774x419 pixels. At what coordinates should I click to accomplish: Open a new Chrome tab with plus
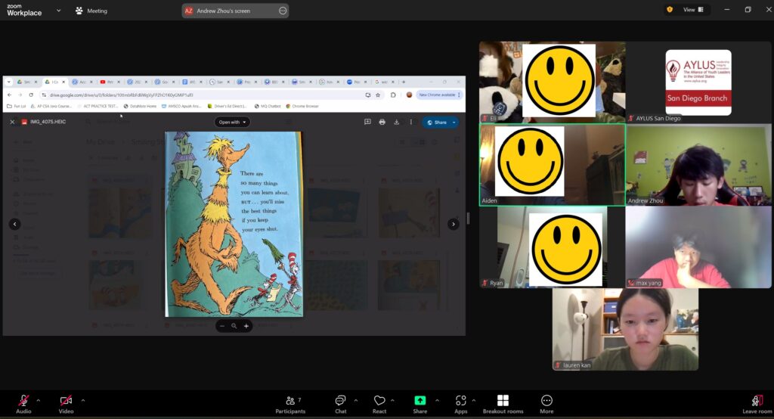coord(404,82)
